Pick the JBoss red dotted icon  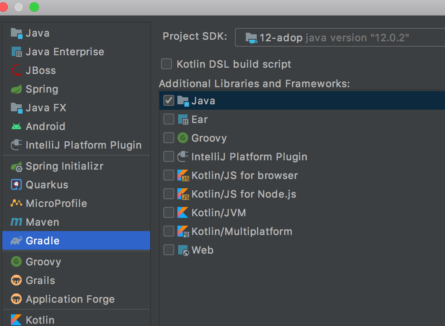pyautogui.click(x=16, y=70)
